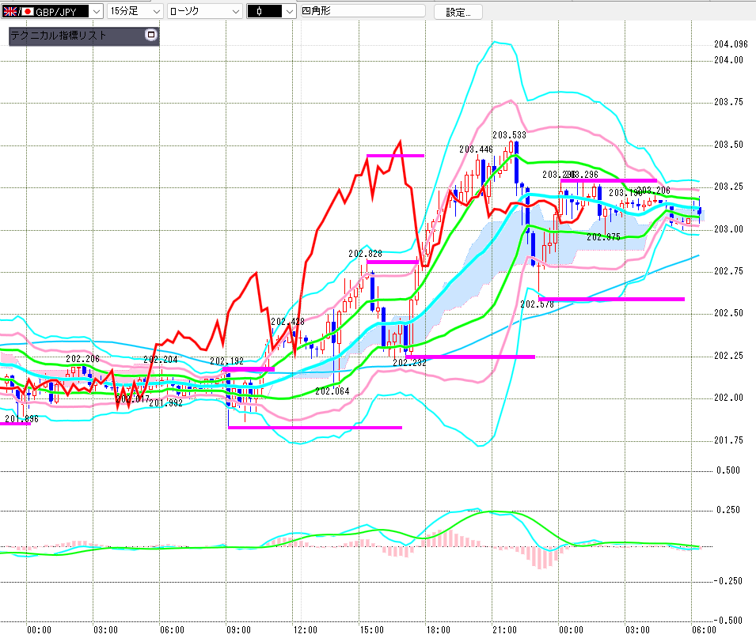Open the 15分足 timeframe dropdown

(154, 12)
